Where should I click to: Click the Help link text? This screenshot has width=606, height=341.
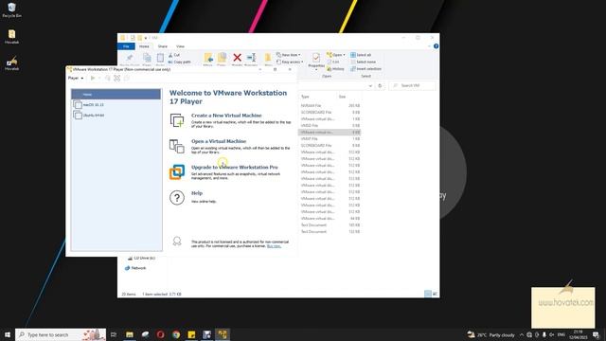pyautogui.click(x=197, y=193)
